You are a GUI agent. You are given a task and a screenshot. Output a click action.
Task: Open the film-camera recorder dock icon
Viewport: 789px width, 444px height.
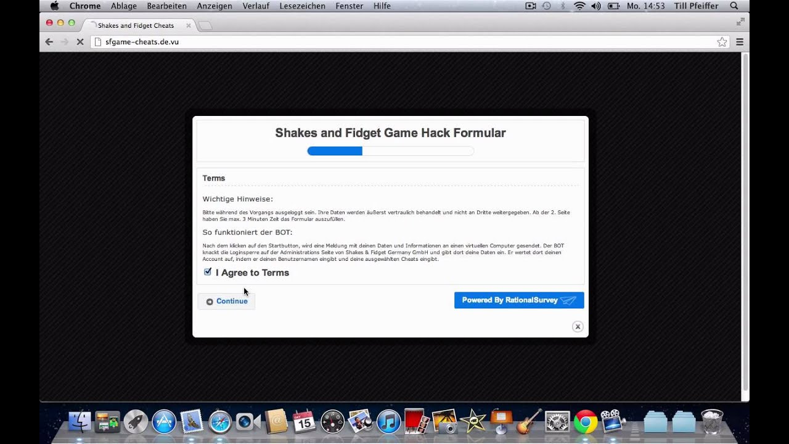click(x=613, y=422)
